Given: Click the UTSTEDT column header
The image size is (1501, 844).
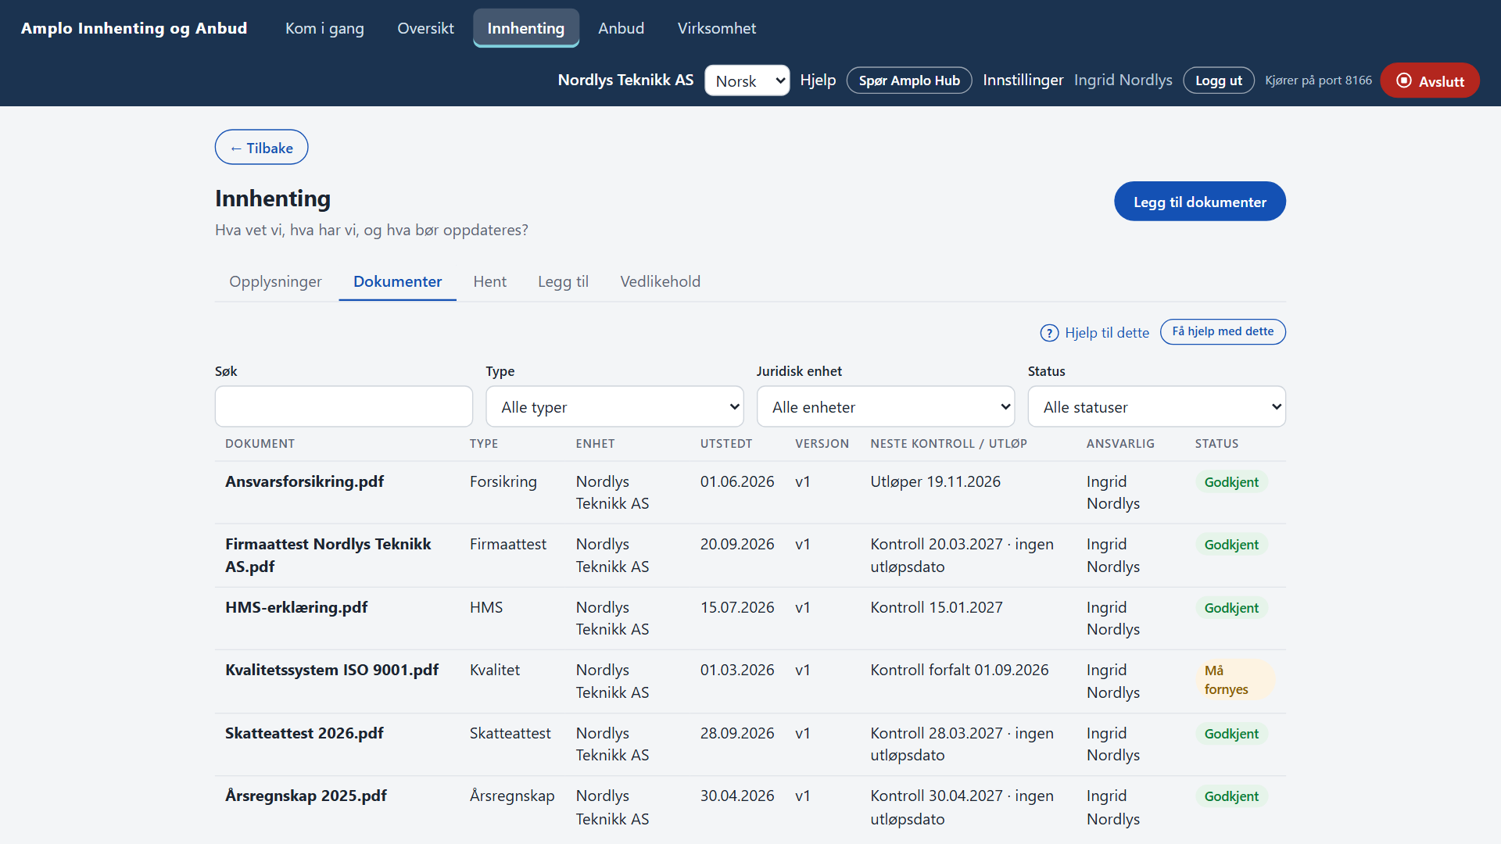Looking at the screenshot, I should tap(725, 444).
